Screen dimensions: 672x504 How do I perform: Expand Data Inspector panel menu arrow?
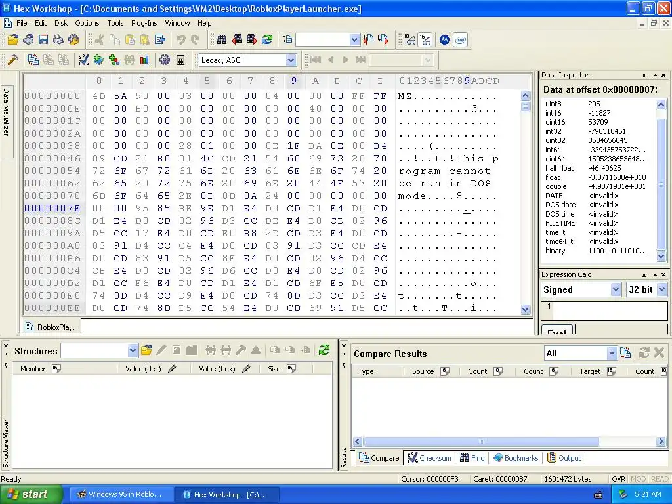pyautogui.click(x=655, y=75)
